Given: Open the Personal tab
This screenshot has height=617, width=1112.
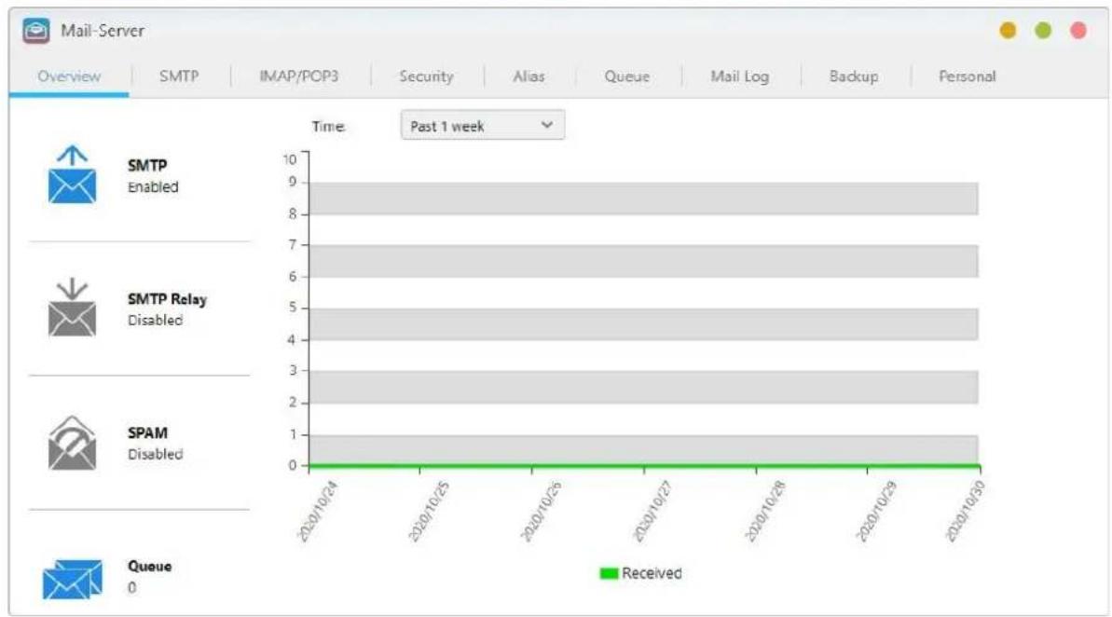Looking at the screenshot, I should (x=967, y=77).
